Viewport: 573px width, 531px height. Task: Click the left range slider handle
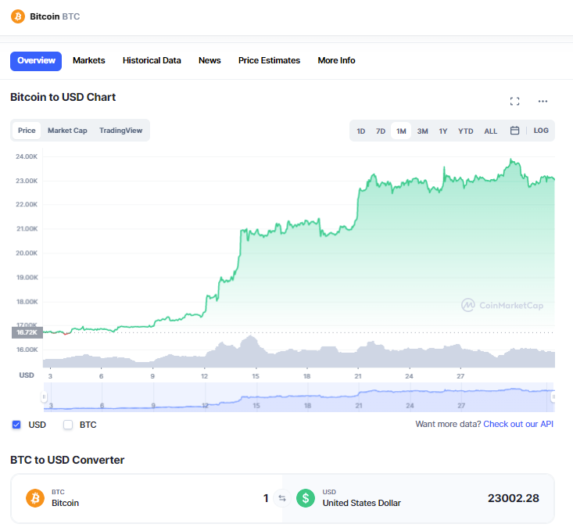[44, 396]
